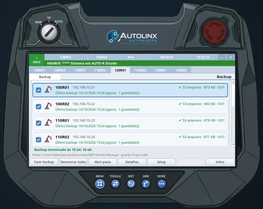Switch to the 100R01 robot tab
263x209 pixels.
pyautogui.click(x=40, y=70)
